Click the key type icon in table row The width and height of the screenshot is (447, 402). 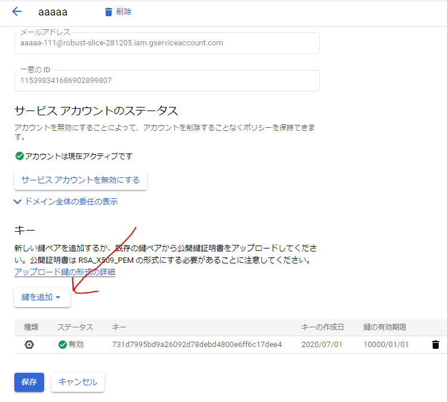[29, 345]
